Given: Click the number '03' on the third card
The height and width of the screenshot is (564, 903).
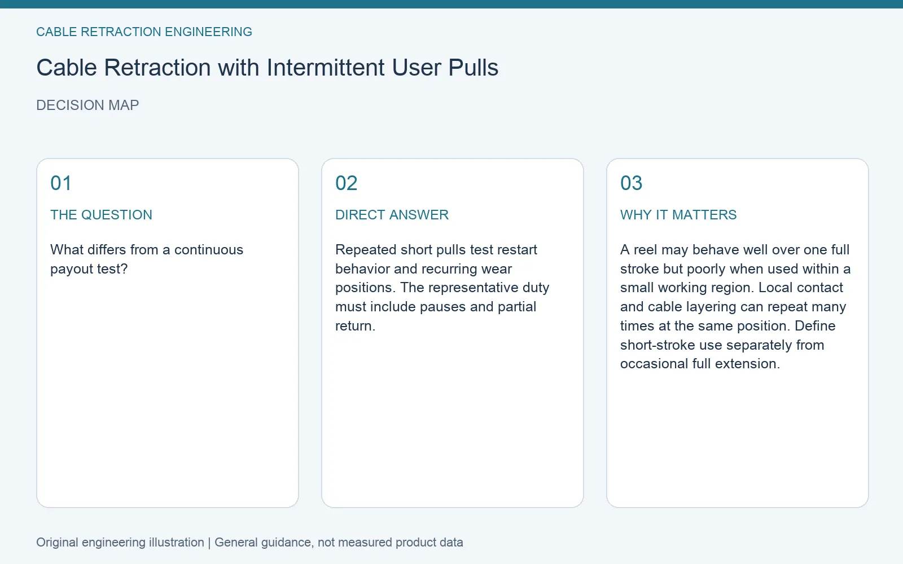Looking at the screenshot, I should click(632, 183).
